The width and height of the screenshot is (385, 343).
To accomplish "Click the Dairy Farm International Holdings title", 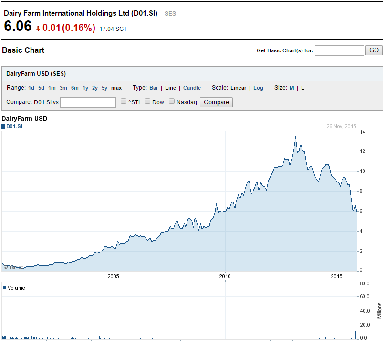I will tap(81, 13).
